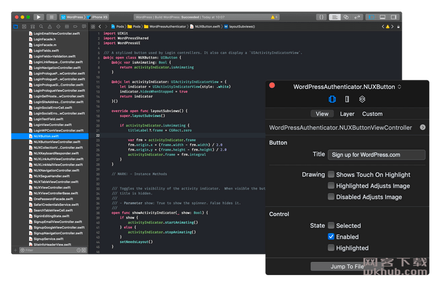Open the WordPressAuthenticator.NUXButton class popup
The height and width of the screenshot is (286, 441).
pos(347,87)
